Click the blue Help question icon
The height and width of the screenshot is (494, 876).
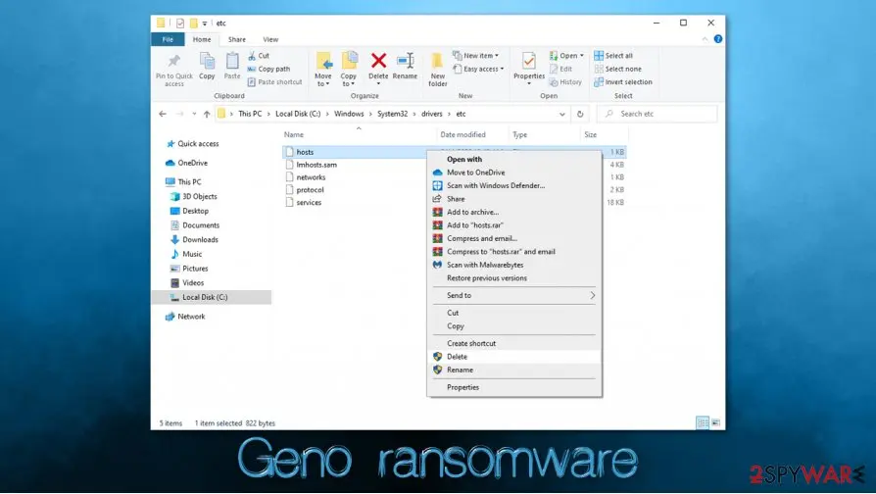point(718,39)
